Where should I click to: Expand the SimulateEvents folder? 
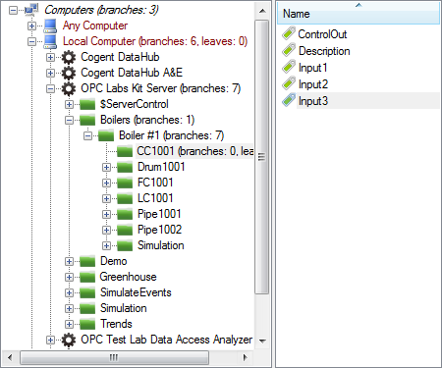pyautogui.click(x=69, y=292)
